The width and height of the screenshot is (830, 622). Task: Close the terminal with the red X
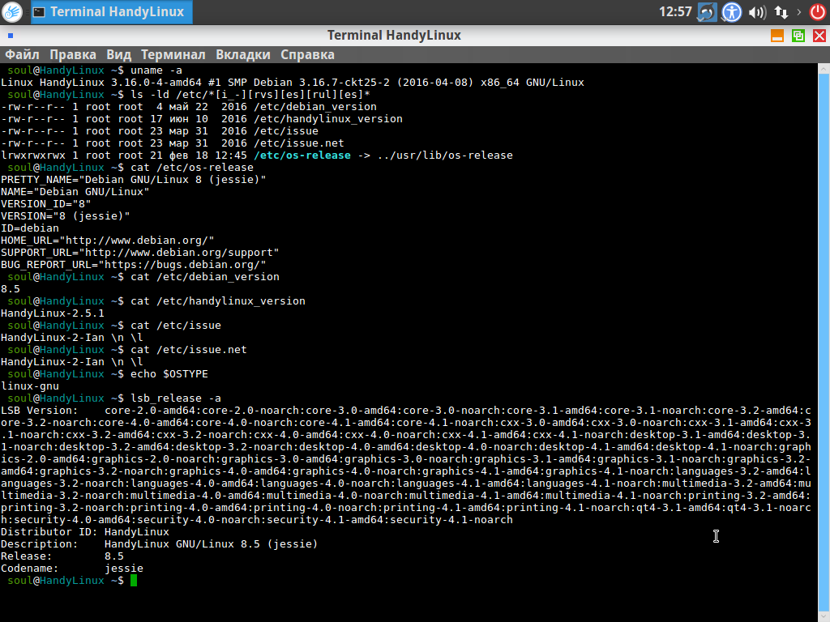[x=819, y=36]
